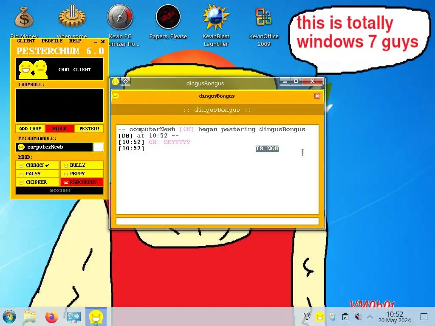Select the RANCOROUS mood

(82, 182)
